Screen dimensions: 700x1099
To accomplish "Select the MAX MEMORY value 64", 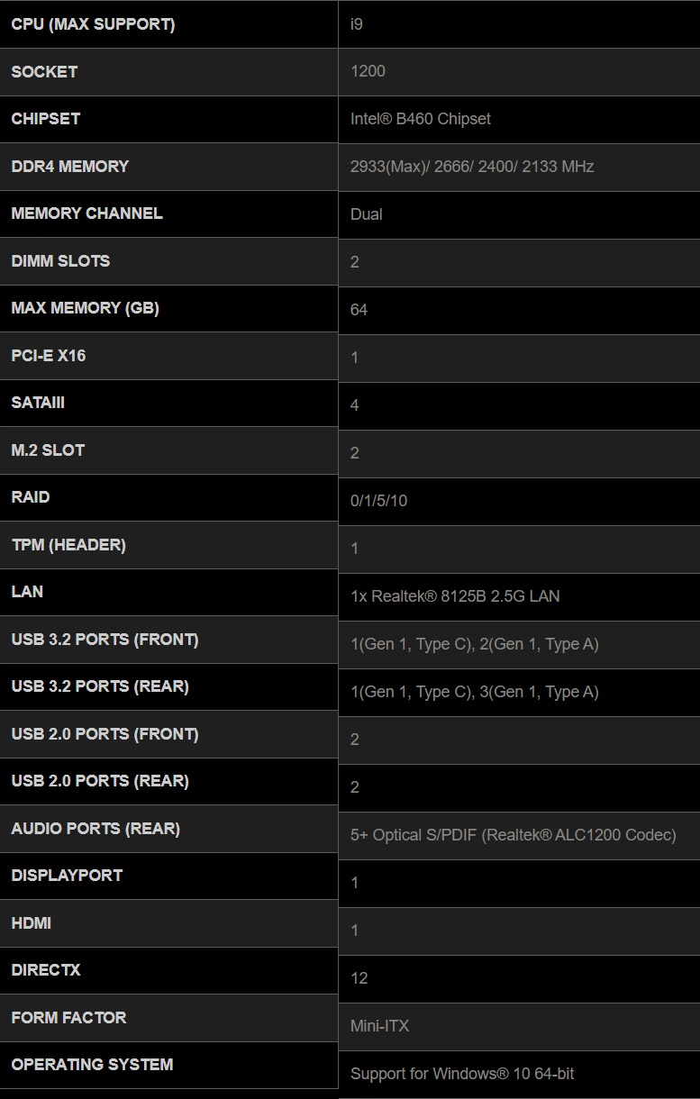I will (359, 310).
